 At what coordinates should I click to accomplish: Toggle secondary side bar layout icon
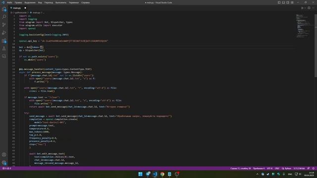point(288,2)
